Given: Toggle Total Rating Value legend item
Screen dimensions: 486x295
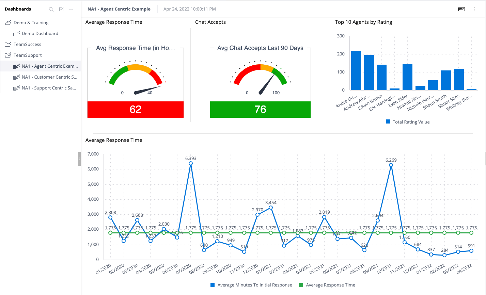Looking at the screenshot, I should pos(408,122).
